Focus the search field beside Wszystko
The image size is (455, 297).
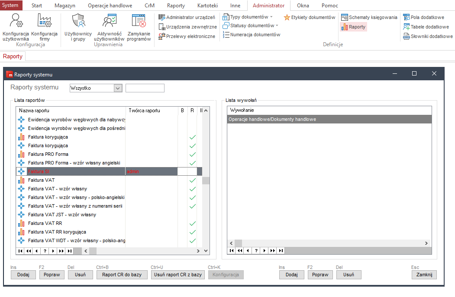[x=145, y=88]
